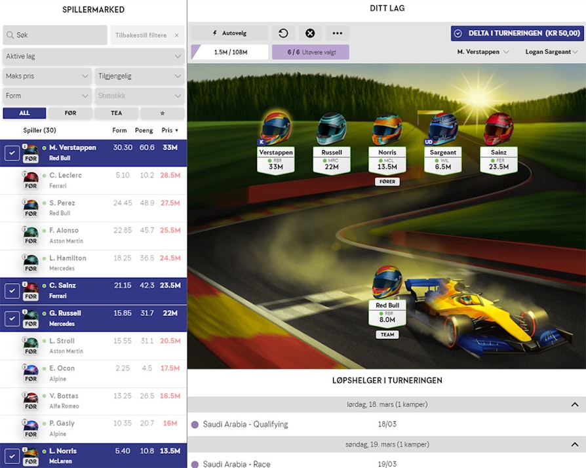This screenshot has height=468, width=586.
Task: Collapse the lørdag, 18. mars section
Action: tap(575, 404)
